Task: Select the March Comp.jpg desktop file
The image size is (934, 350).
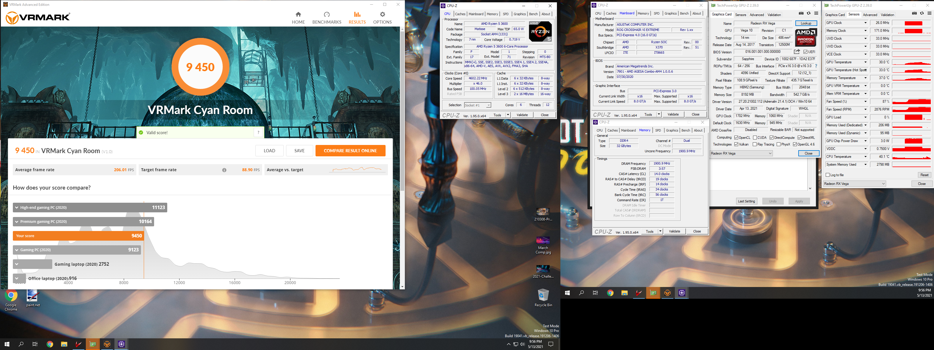Action: tap(543, 245)
